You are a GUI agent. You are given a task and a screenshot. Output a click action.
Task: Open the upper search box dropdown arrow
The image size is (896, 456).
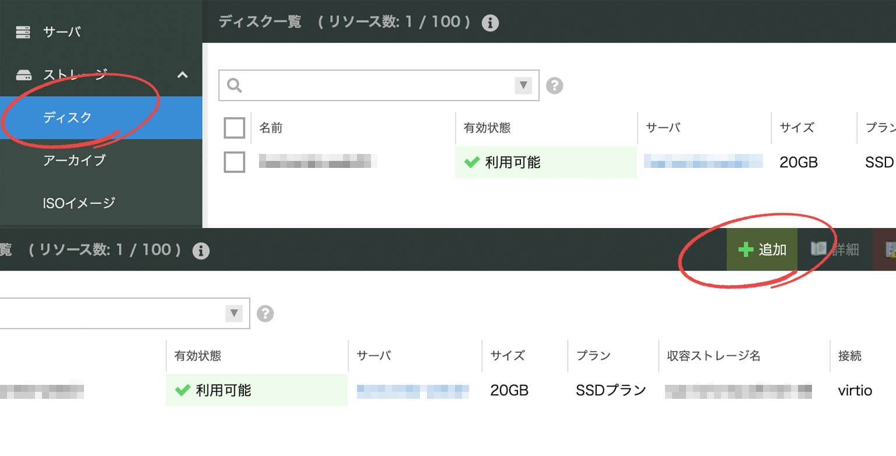point(523,86)
